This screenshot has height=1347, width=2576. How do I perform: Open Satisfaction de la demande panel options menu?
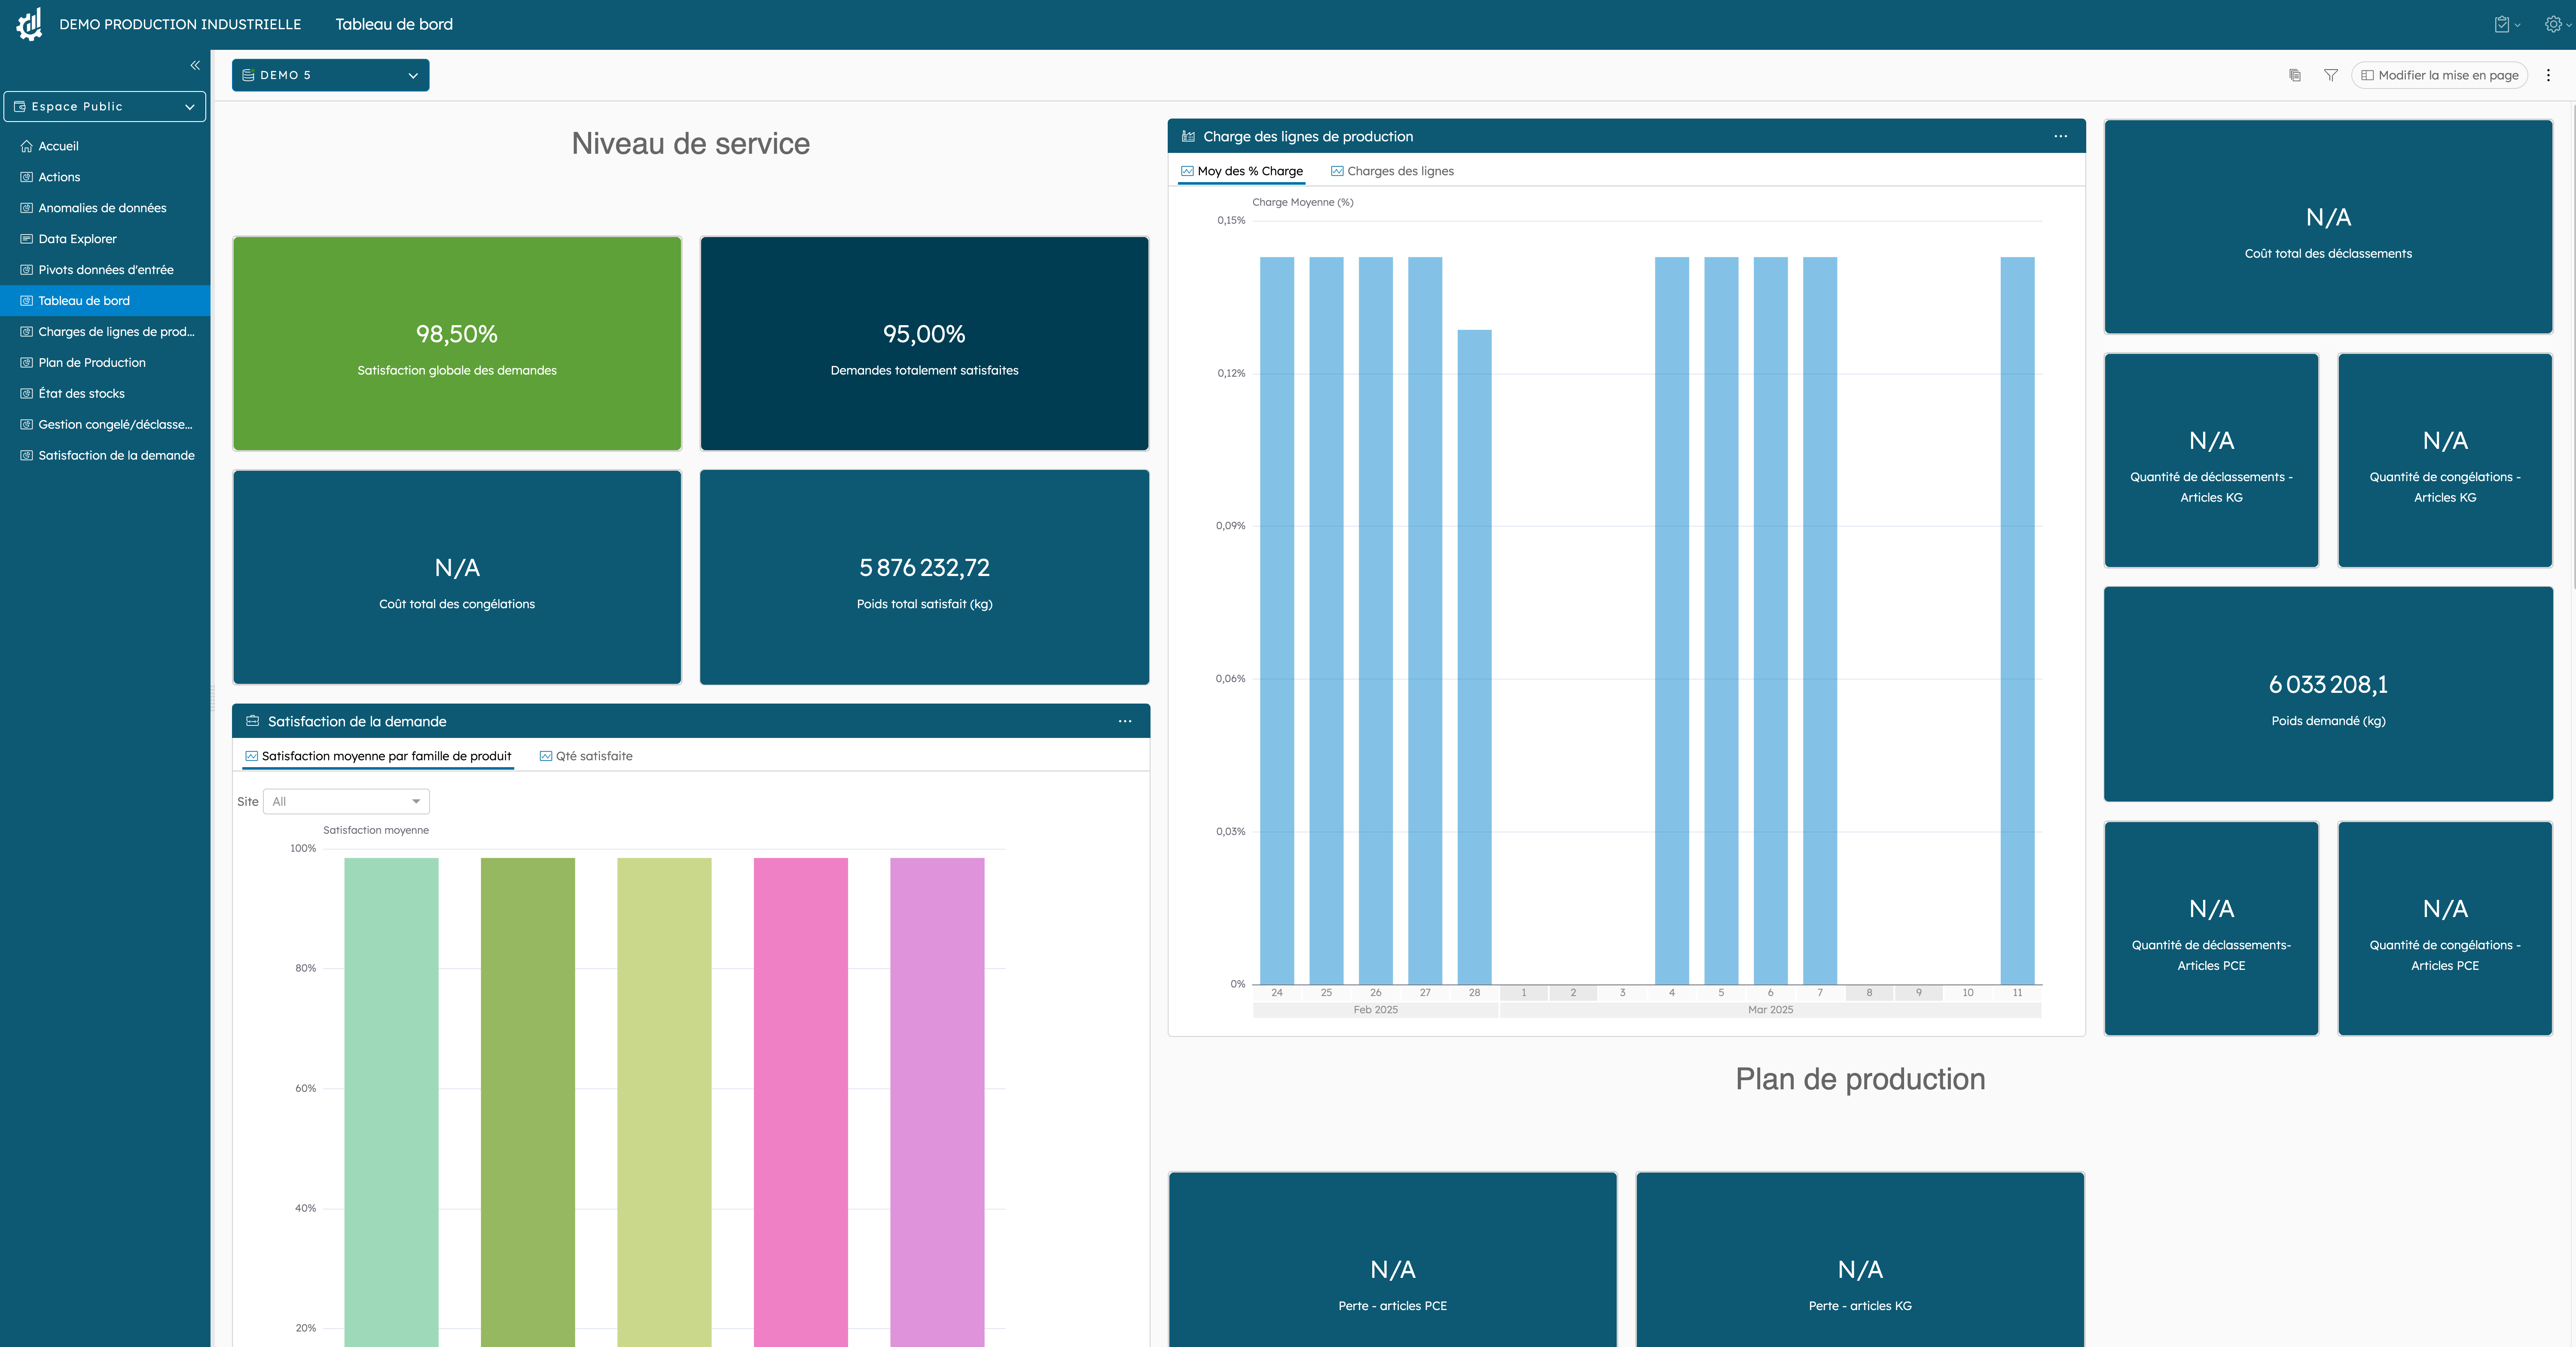pyautogui.click(x=1125, y=721)
